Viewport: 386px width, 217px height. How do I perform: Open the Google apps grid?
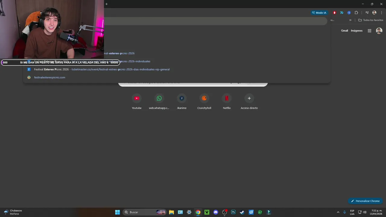[x=369, y=31]
